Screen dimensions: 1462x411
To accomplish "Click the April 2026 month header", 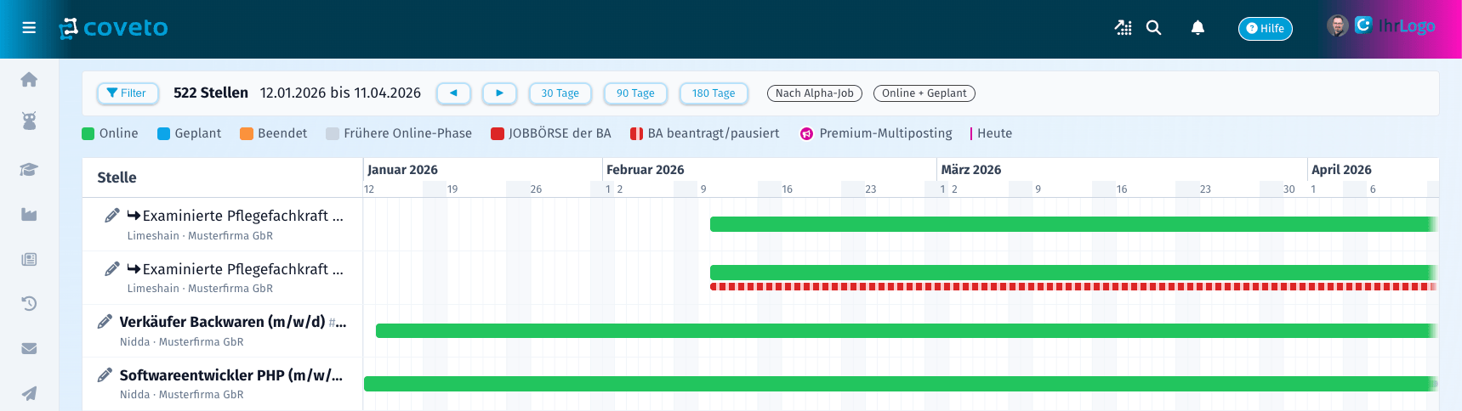I will [1341, 170].
